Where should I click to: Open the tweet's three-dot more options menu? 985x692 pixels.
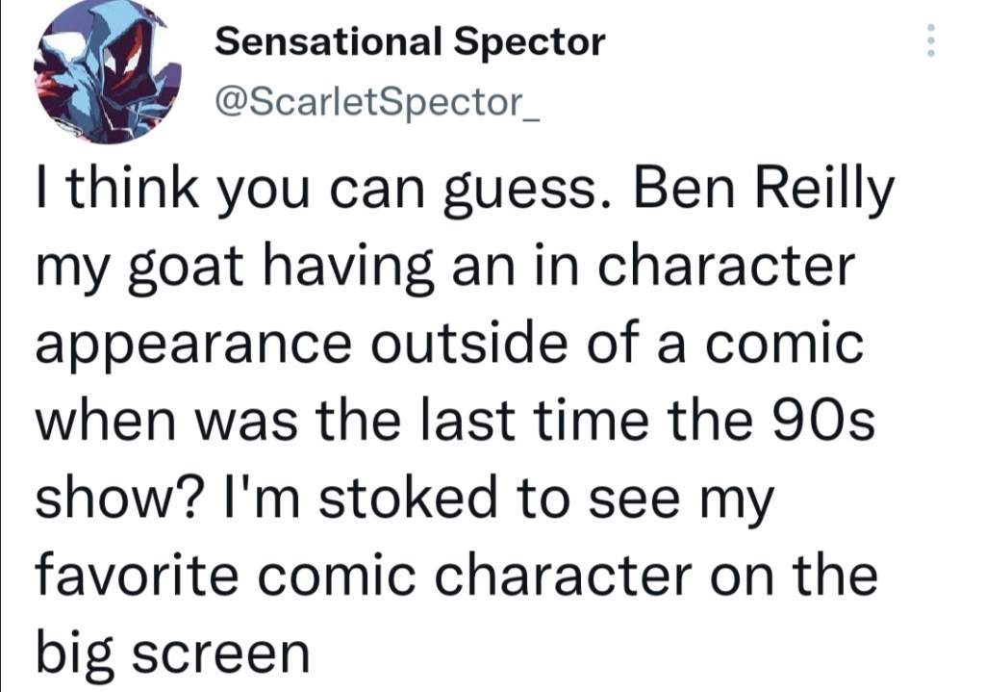pyautogui.click(x=930, y=40)
